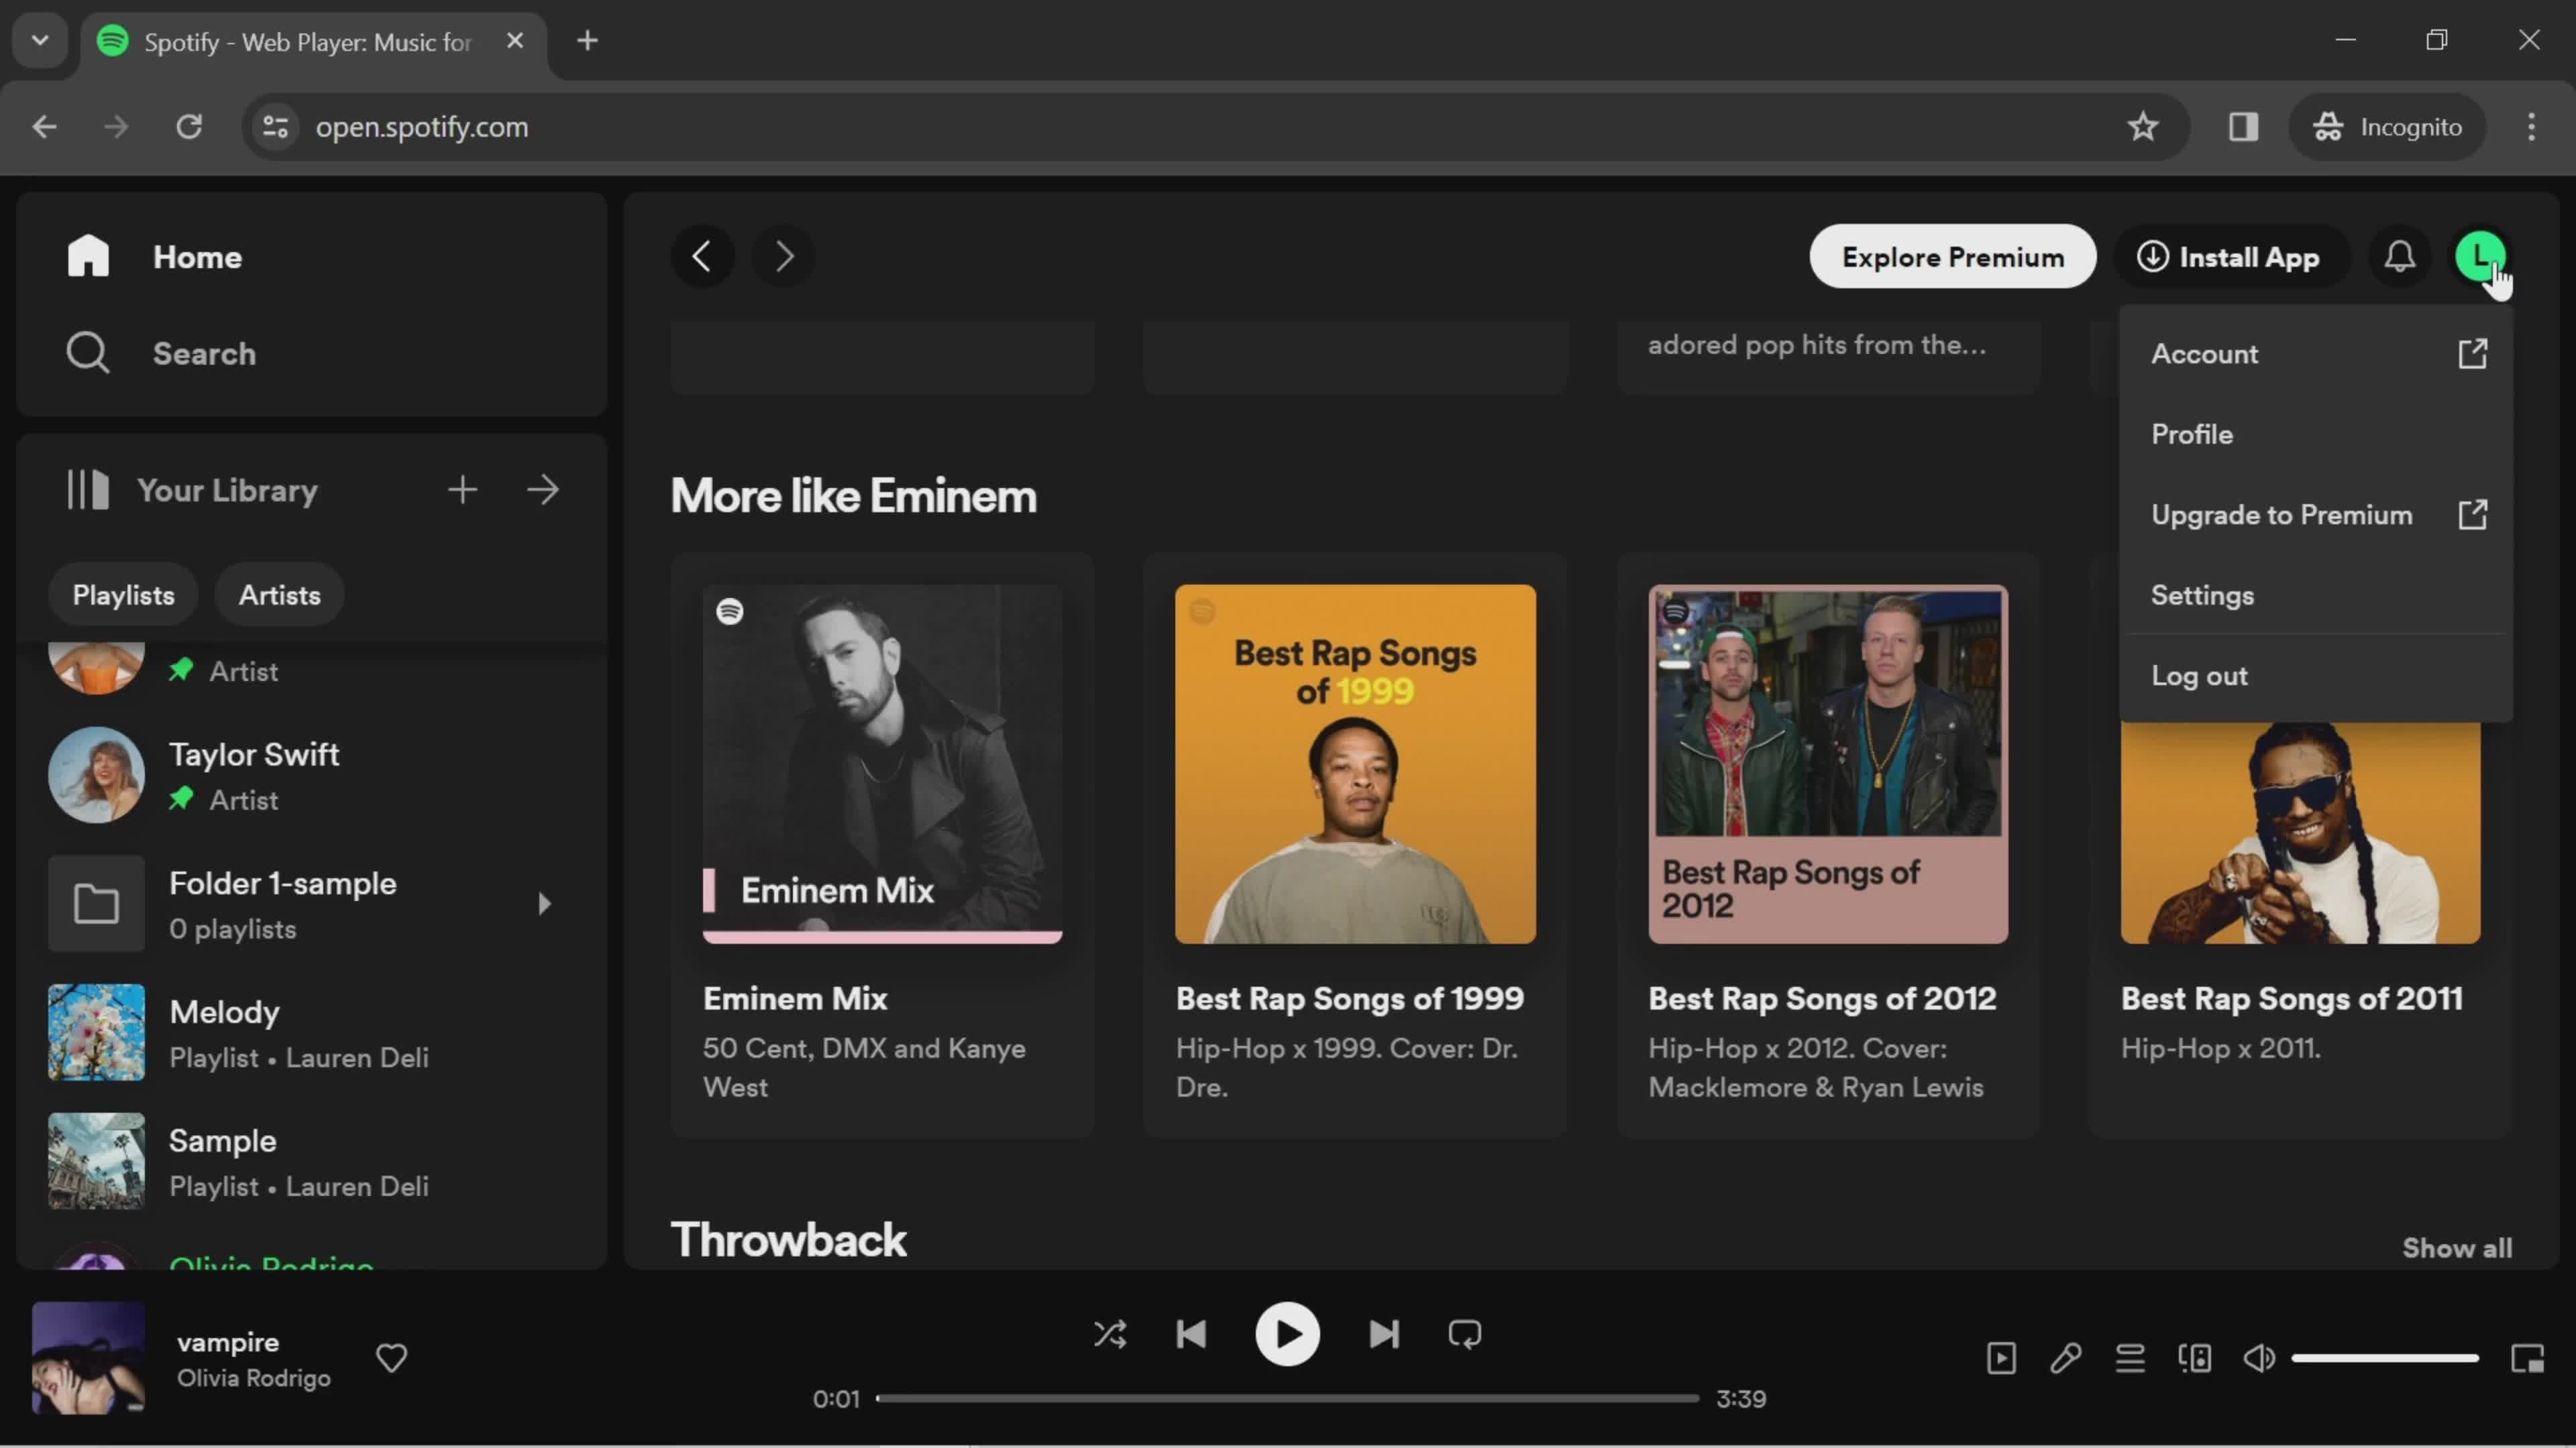The height and width of the screenshot is (1448, 2576).
Task: Choose Log out
Action: coord(2316,676)
